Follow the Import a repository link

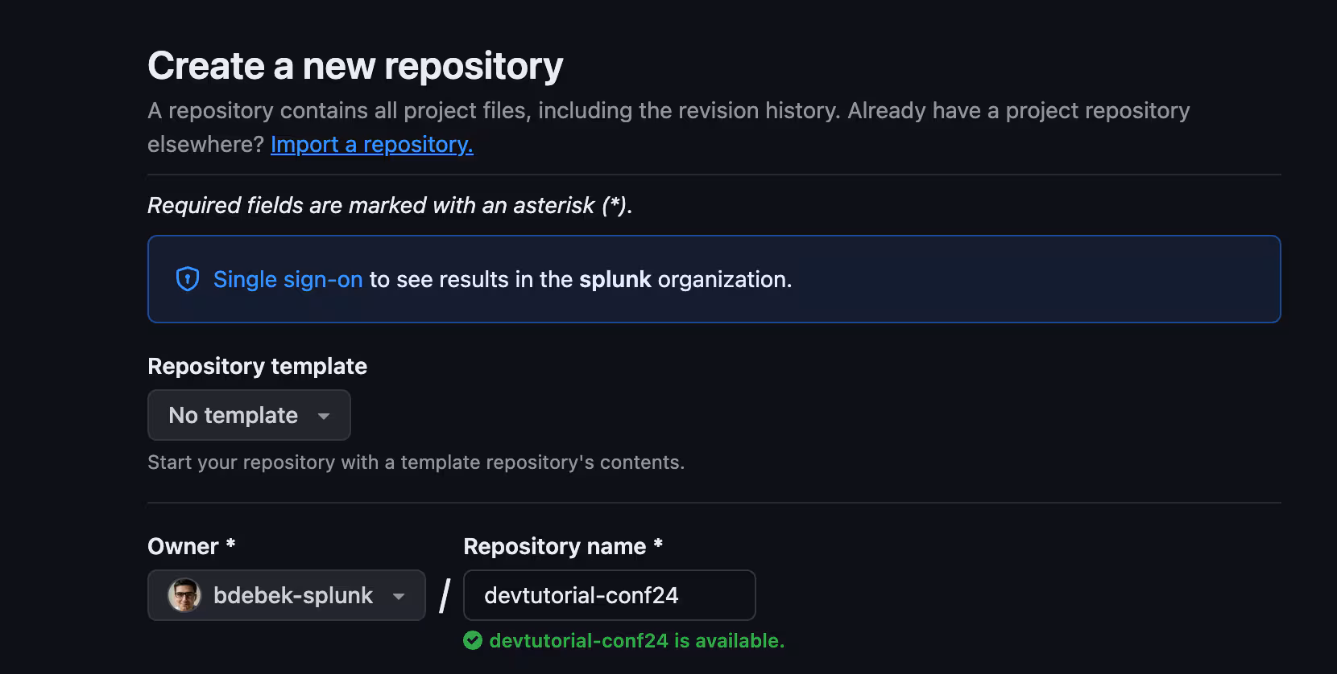point(371,144)
